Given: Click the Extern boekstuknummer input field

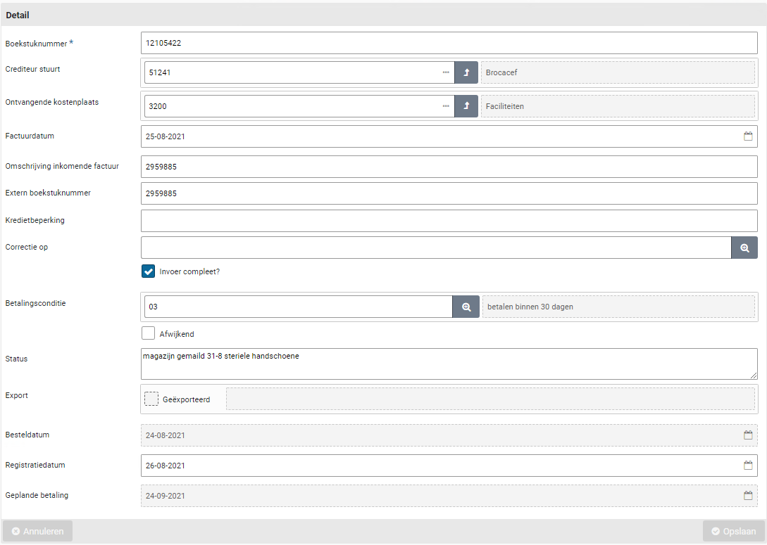Looking at the screenshot, I should pos(449,193).
